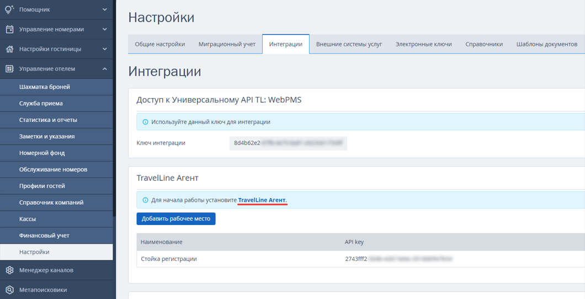Select the Интеграции tab

point(286,44)
